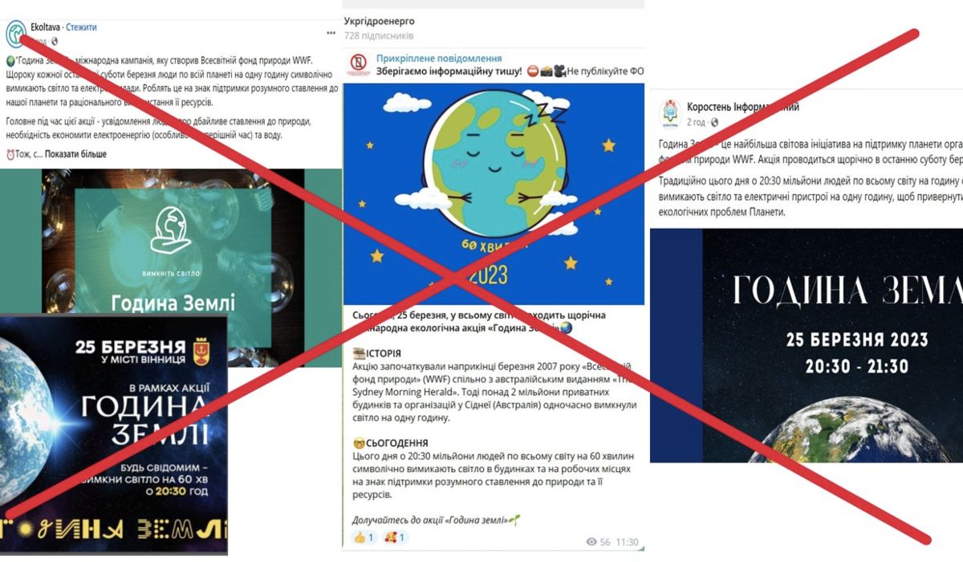Click the eye views counter icon
This screenshot has height=562, width=963.
(x=591, y=542)
